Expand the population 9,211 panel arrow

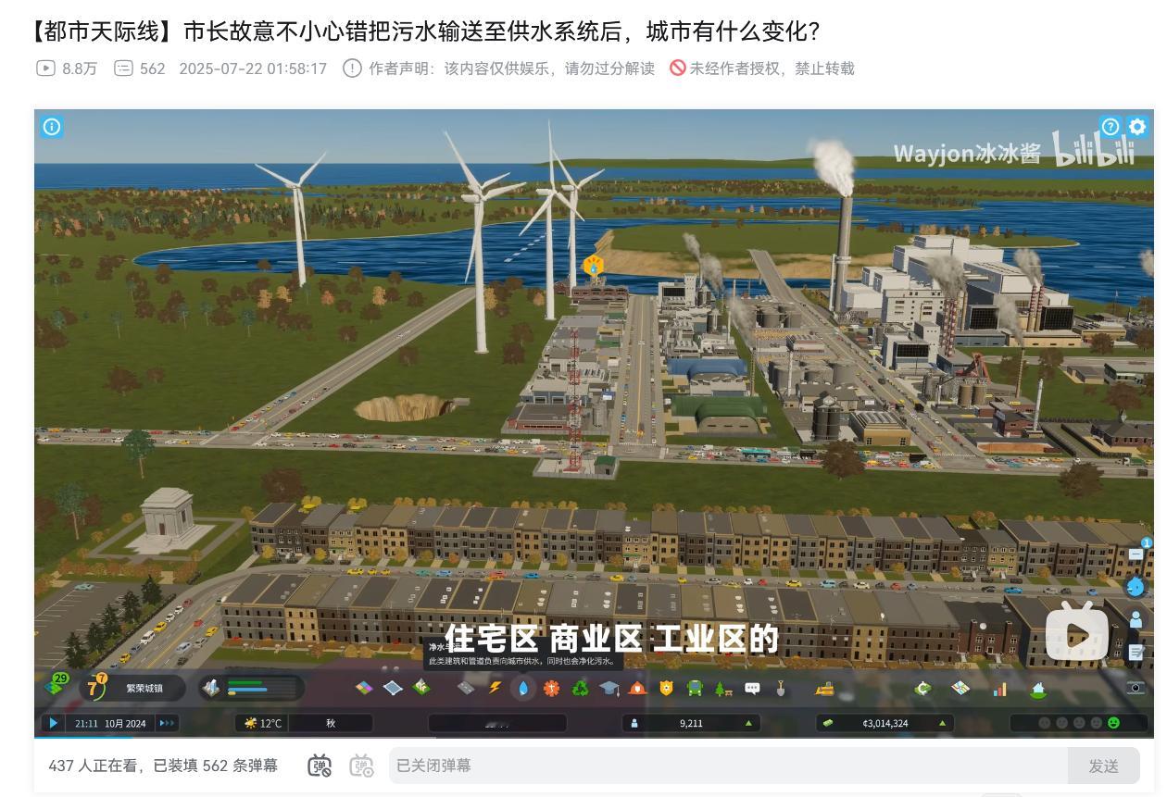(748, 723)
